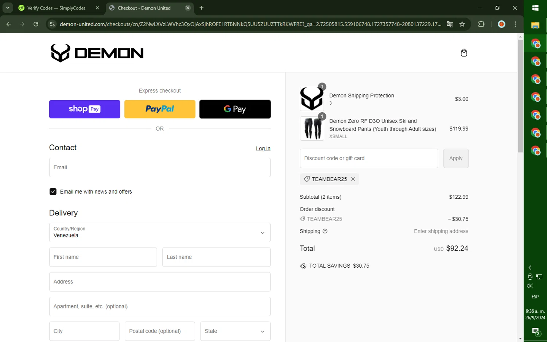This screenshot has height=342, width=547.
Task: Remove the applied TEAMBEAR25 discount code
Action: coord(353,179)
